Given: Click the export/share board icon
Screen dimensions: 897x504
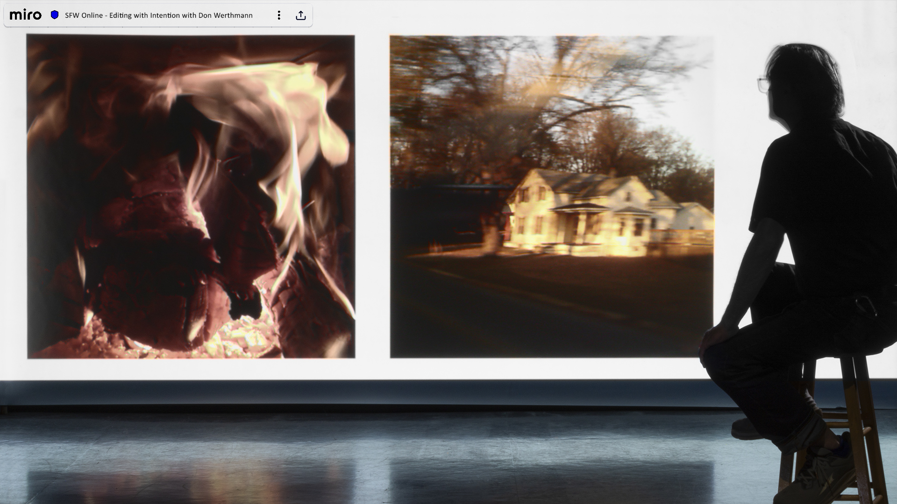Looking at the screenshot, I should click(x=301, y=15).
